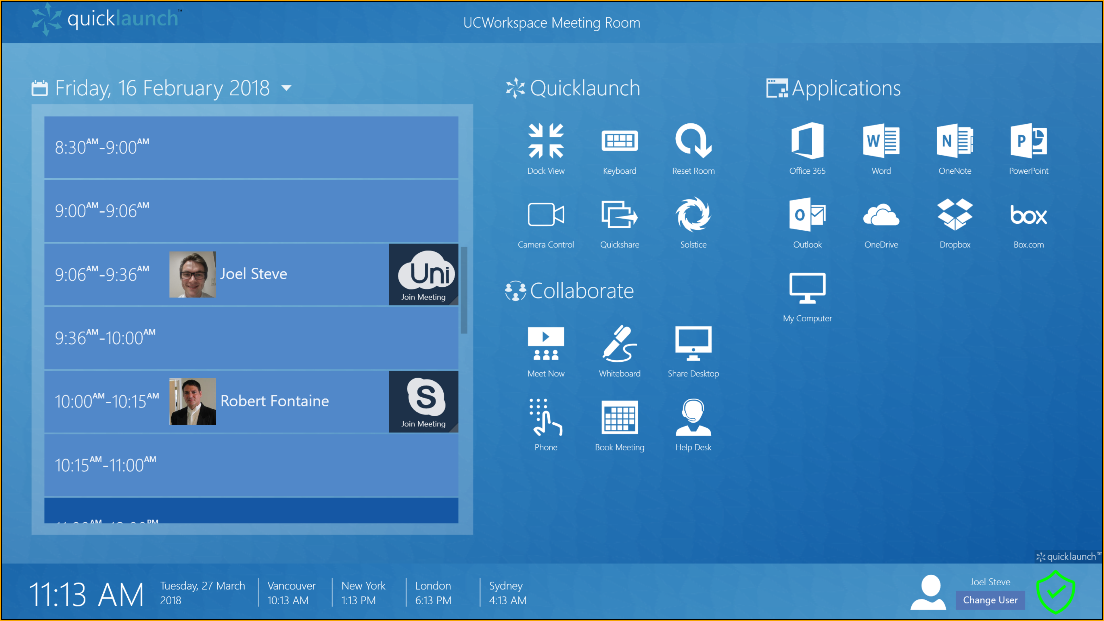Click the quicklaunch logo in header
Screen dimensions: 1104x621
[x=107, y=19]
